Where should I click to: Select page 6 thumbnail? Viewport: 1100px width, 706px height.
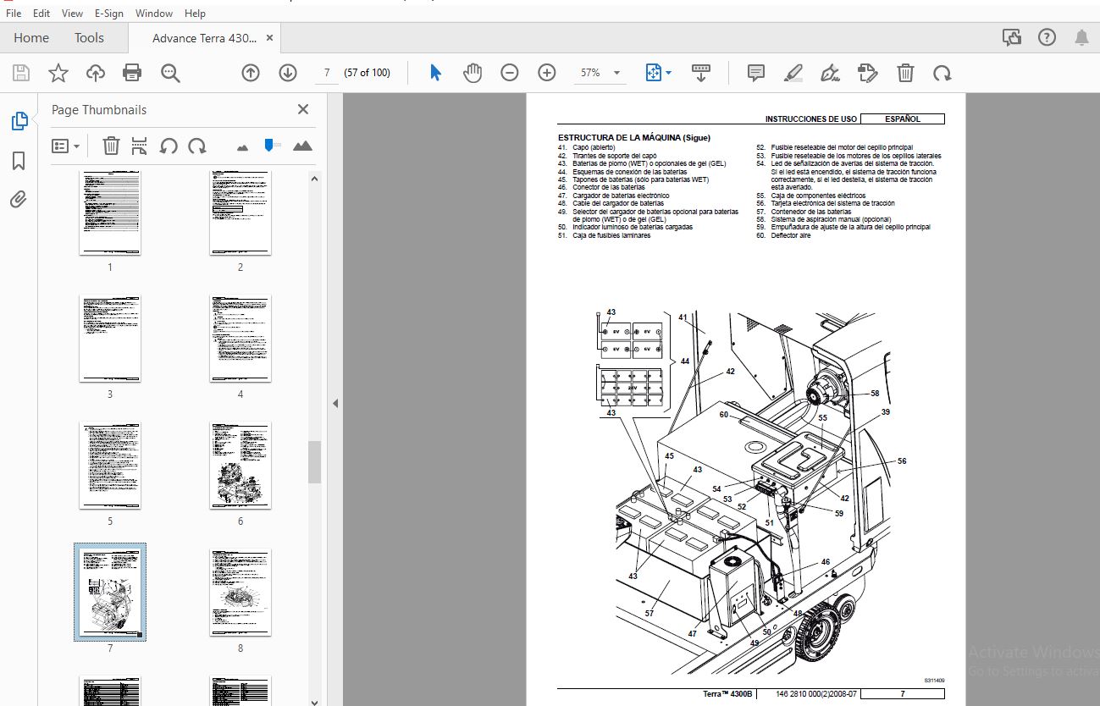[x=240, y=466]
